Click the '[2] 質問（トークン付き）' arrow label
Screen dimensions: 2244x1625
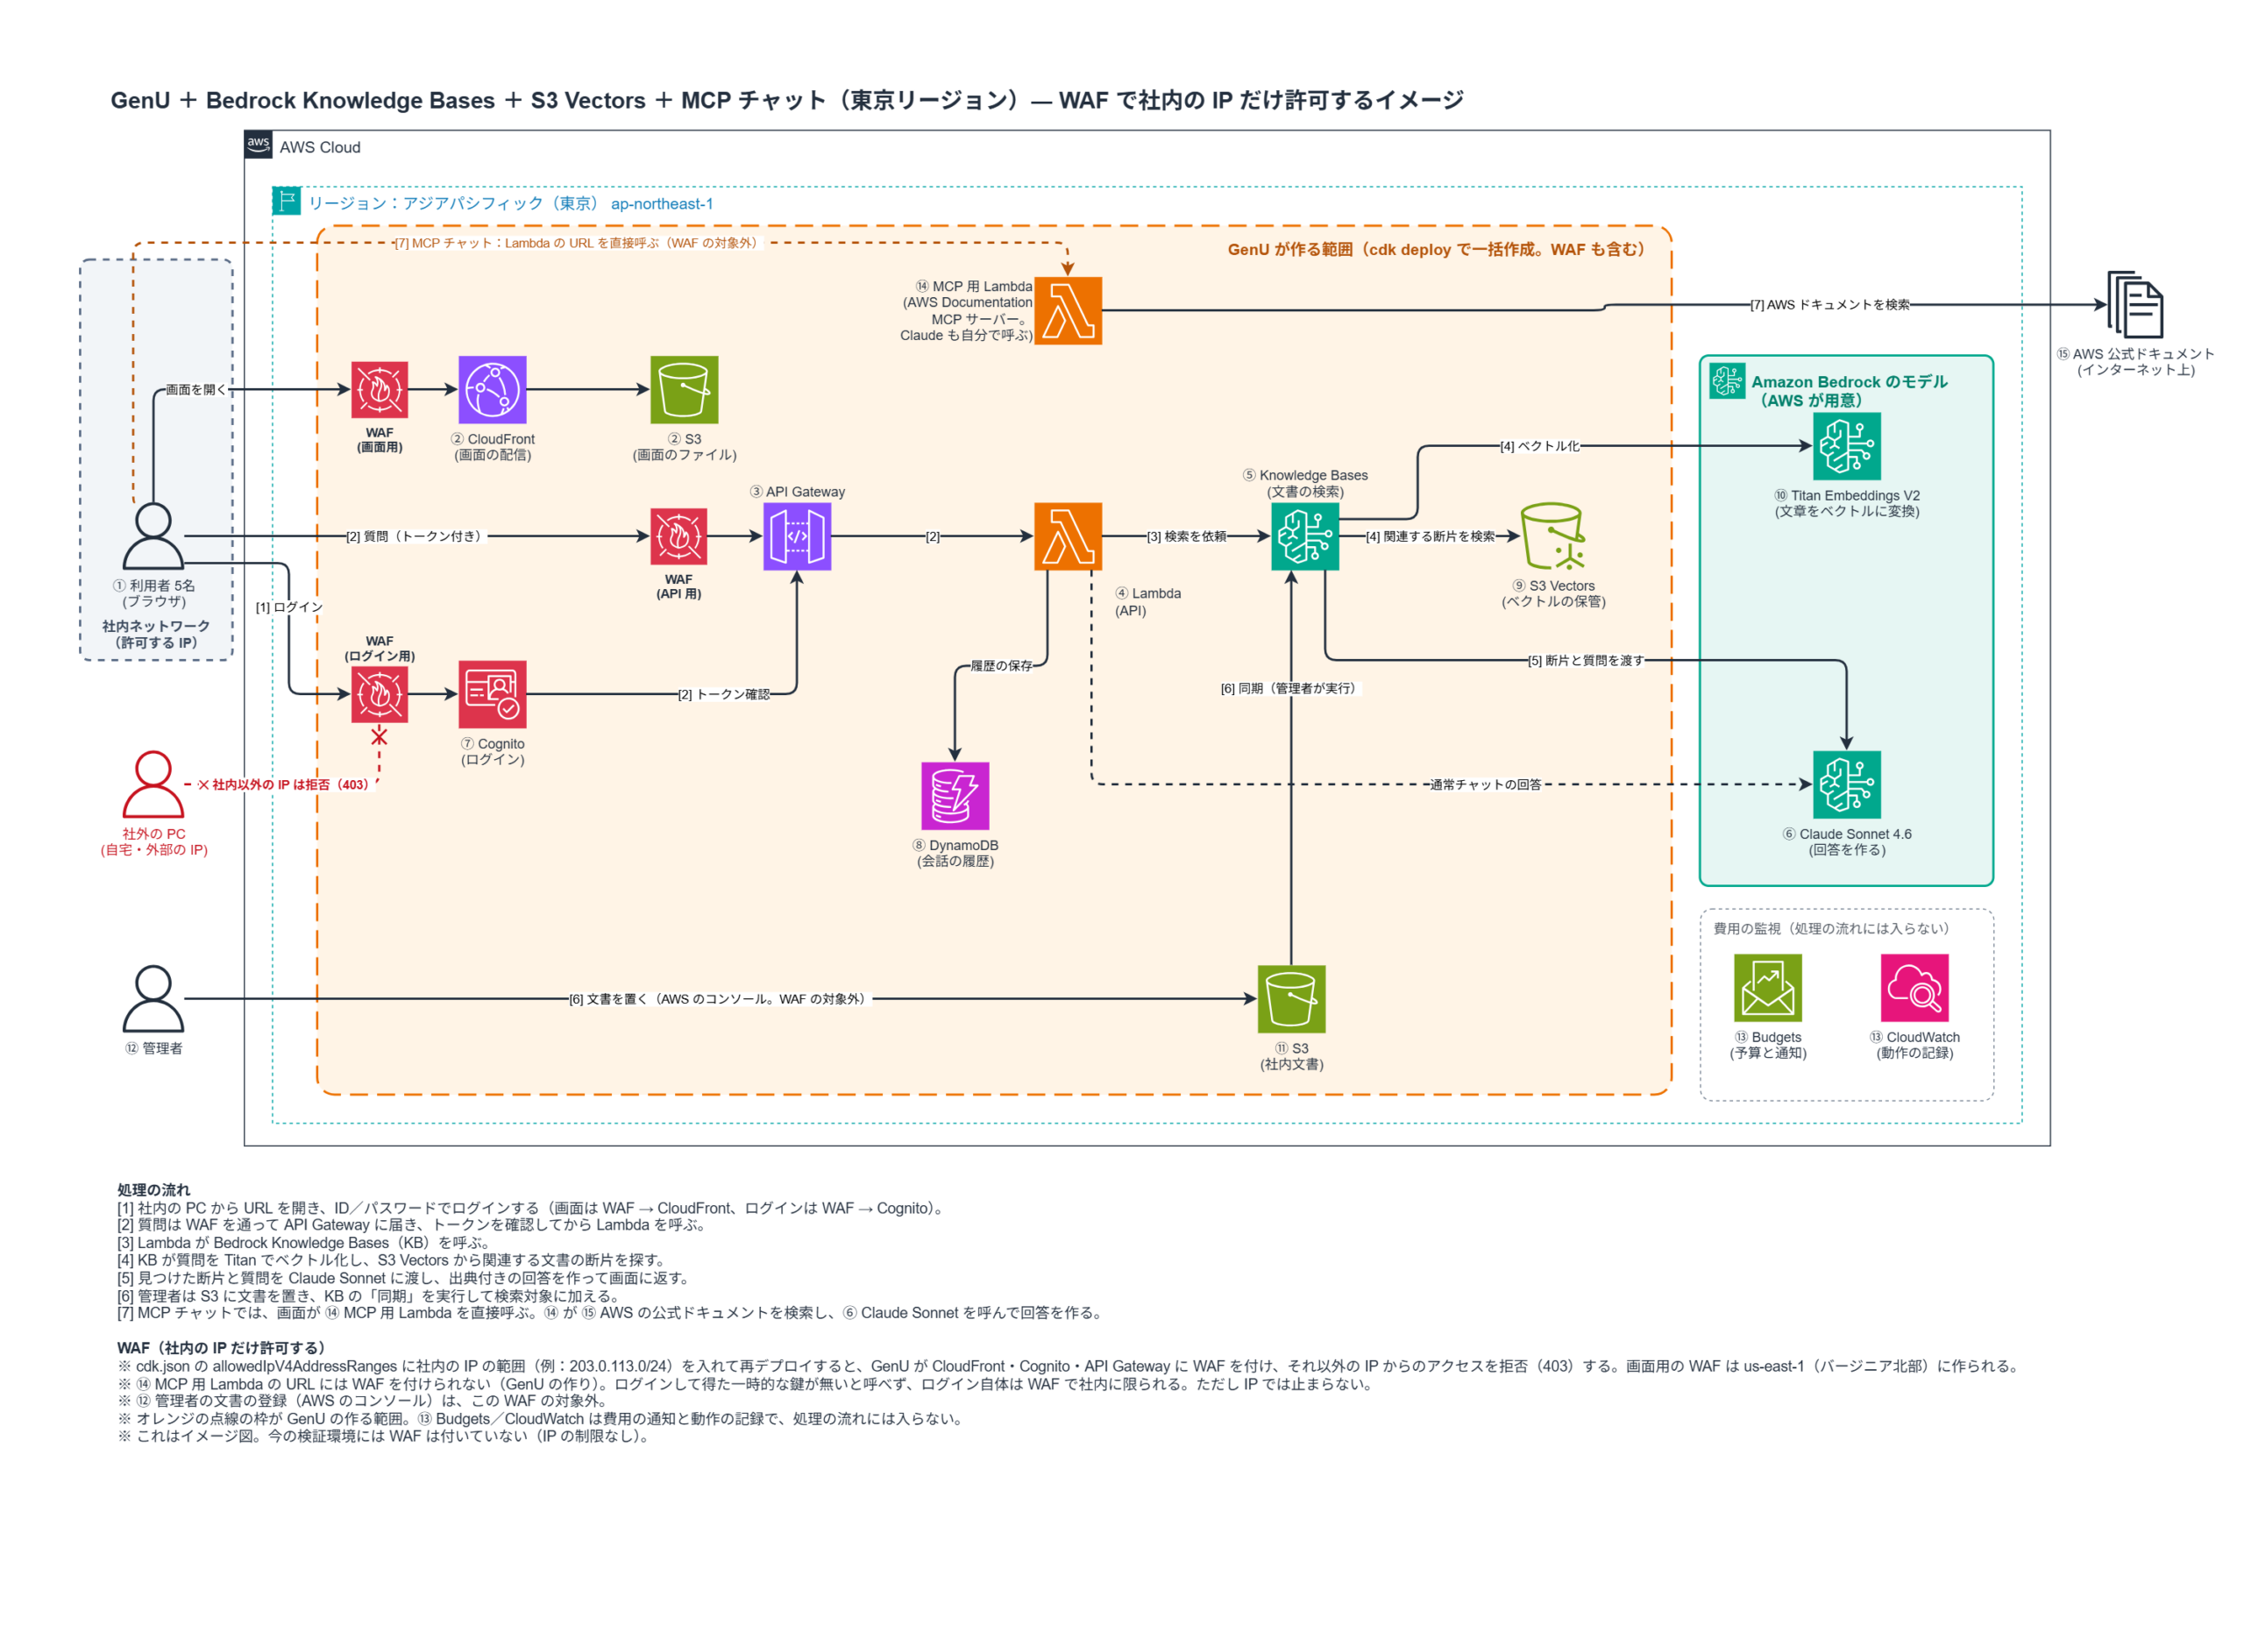tap(416, 536)
